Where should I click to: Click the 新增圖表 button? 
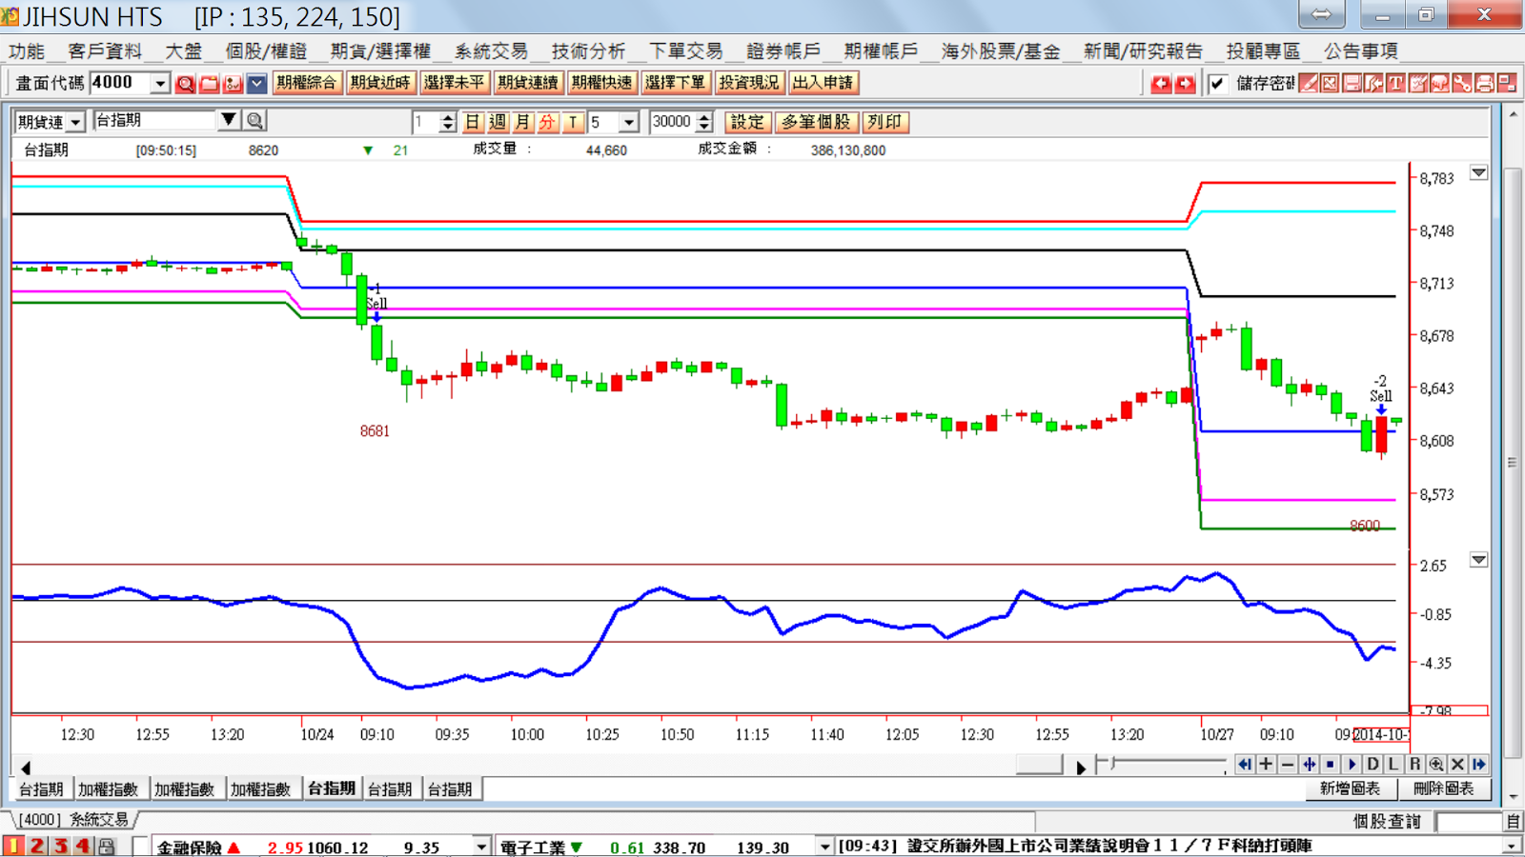(x=1350, y=788)
